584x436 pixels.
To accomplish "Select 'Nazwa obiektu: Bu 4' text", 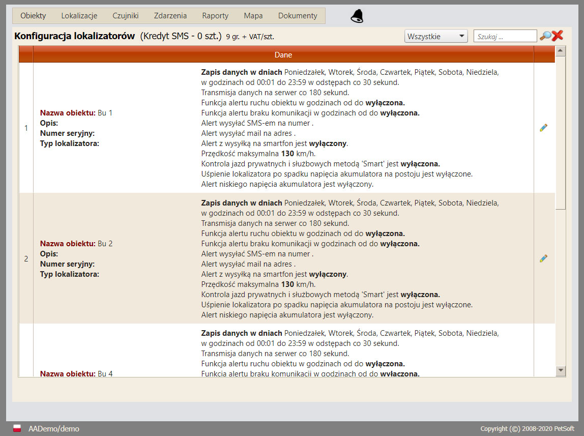I will [76, 373].
